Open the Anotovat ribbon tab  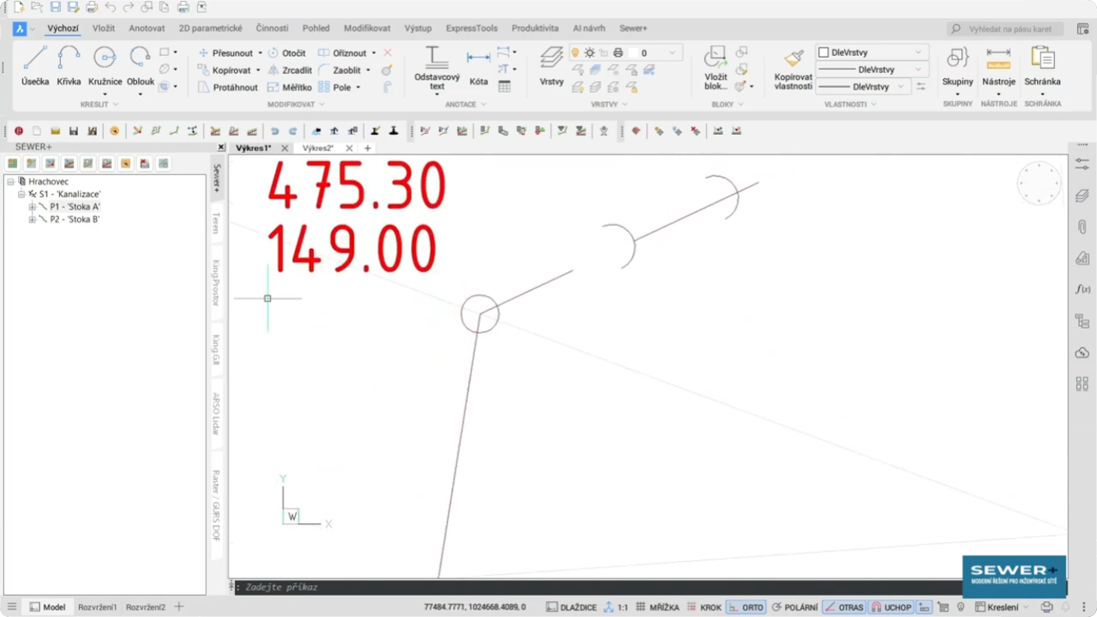click(x=146, y=28)
